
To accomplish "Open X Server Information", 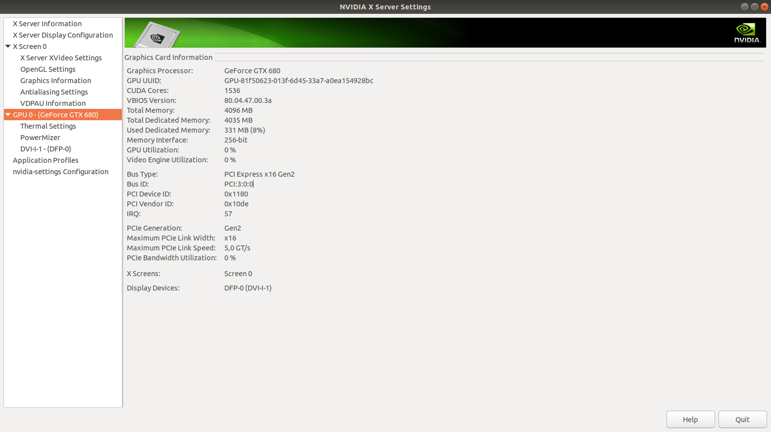I will coord(47,23).
